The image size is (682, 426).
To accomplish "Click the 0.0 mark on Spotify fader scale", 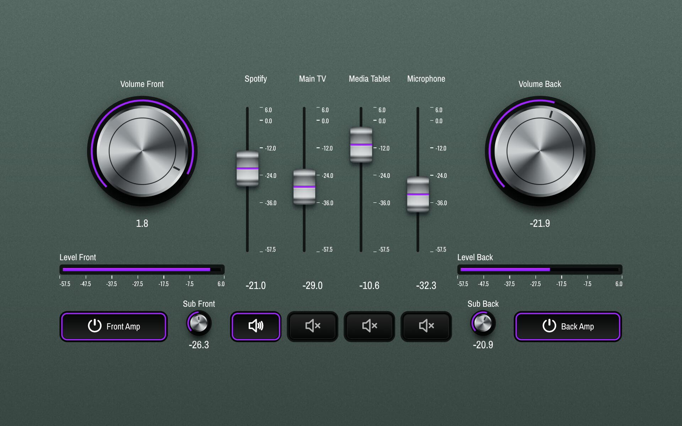I will [268, 121].
